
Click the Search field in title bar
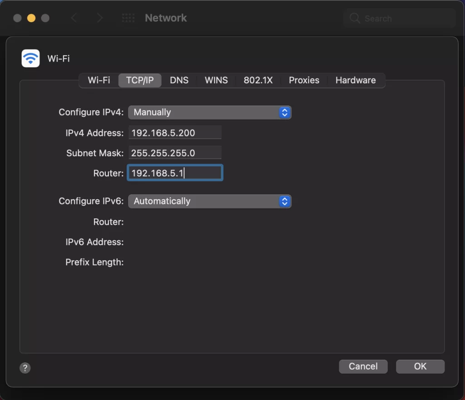[400, 18]
